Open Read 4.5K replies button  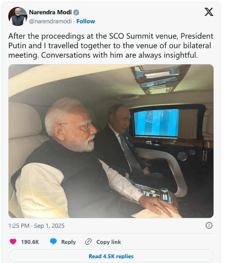pos(111,256)
